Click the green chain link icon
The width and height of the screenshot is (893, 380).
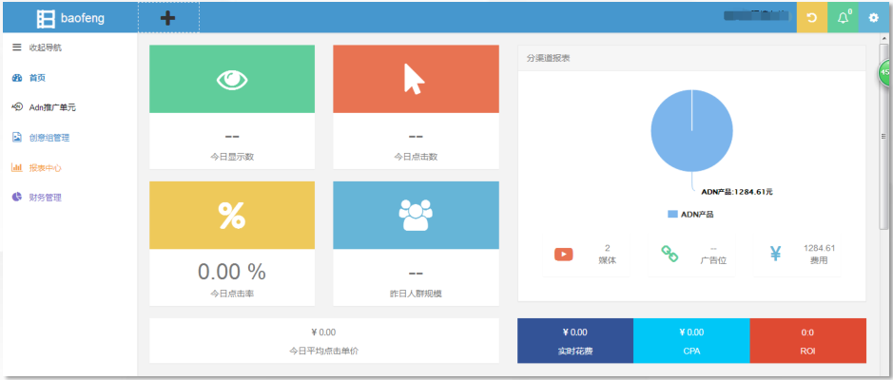tap(670, 254)
